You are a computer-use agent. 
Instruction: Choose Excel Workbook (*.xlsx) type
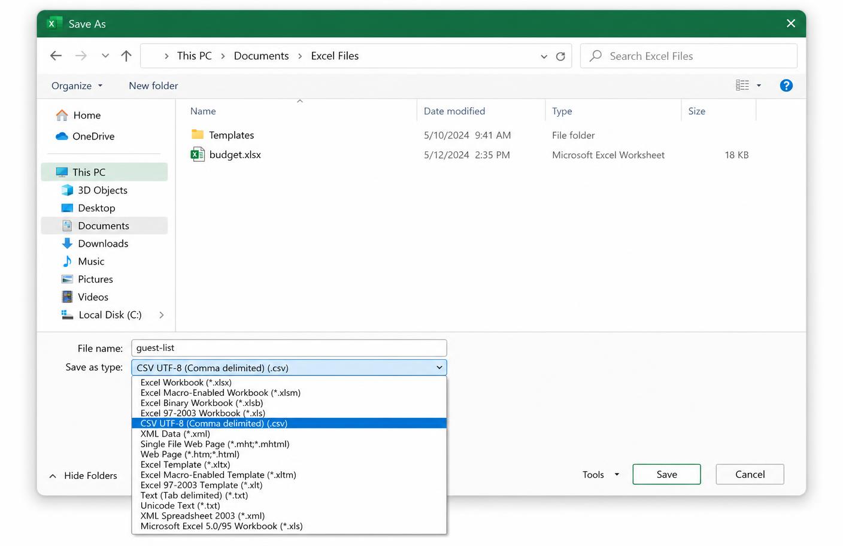pos(289,383)
